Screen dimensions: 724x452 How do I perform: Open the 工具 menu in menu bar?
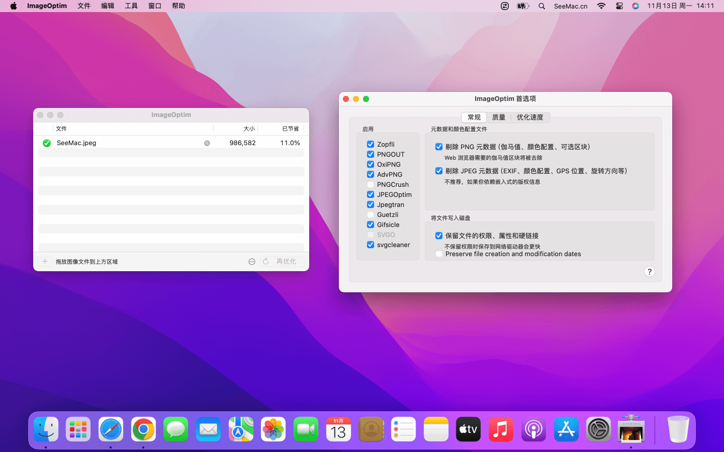131,6
